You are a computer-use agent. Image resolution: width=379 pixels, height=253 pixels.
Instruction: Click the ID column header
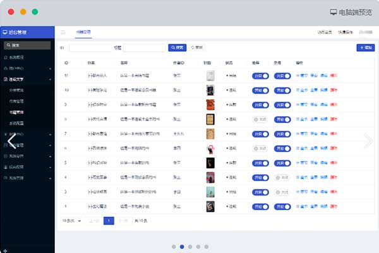(66, 63)
